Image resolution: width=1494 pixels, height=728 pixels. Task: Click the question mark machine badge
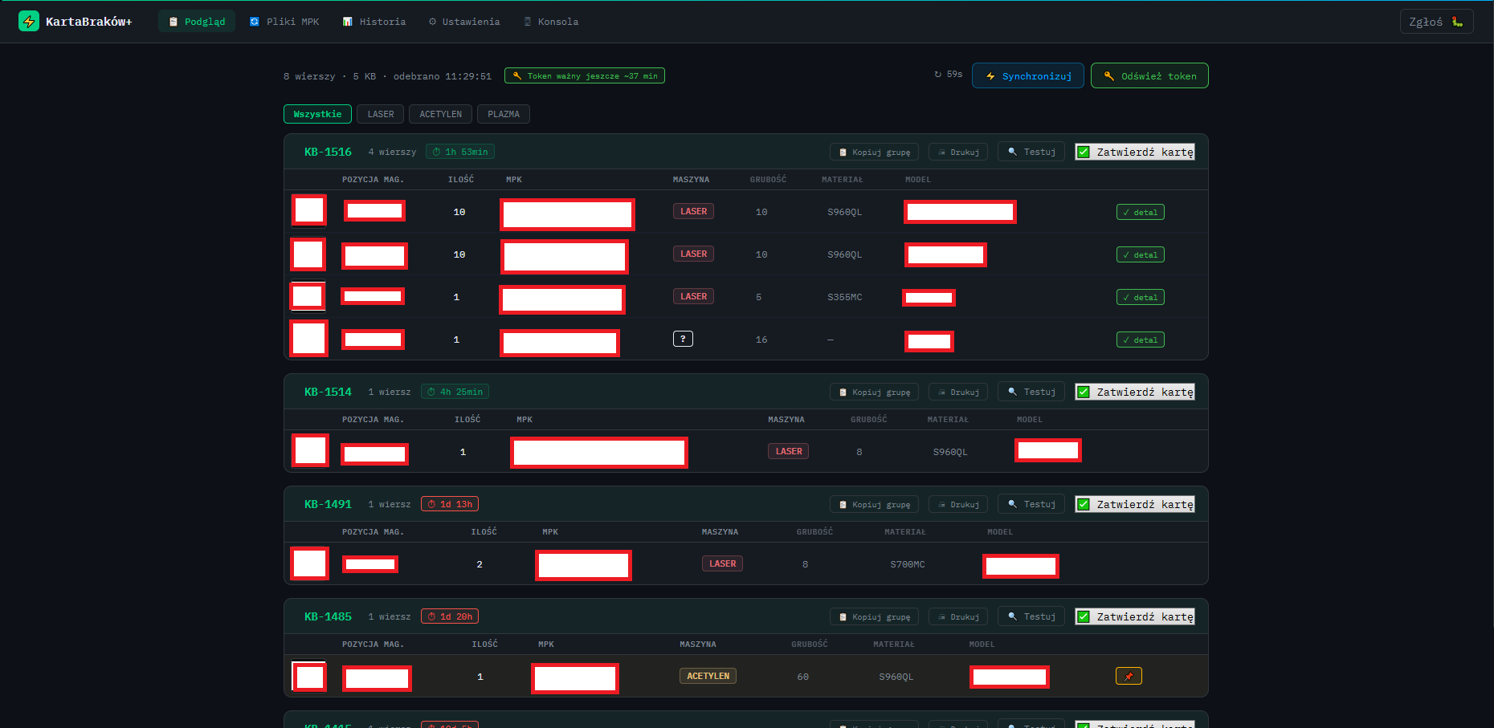(683, 340)
